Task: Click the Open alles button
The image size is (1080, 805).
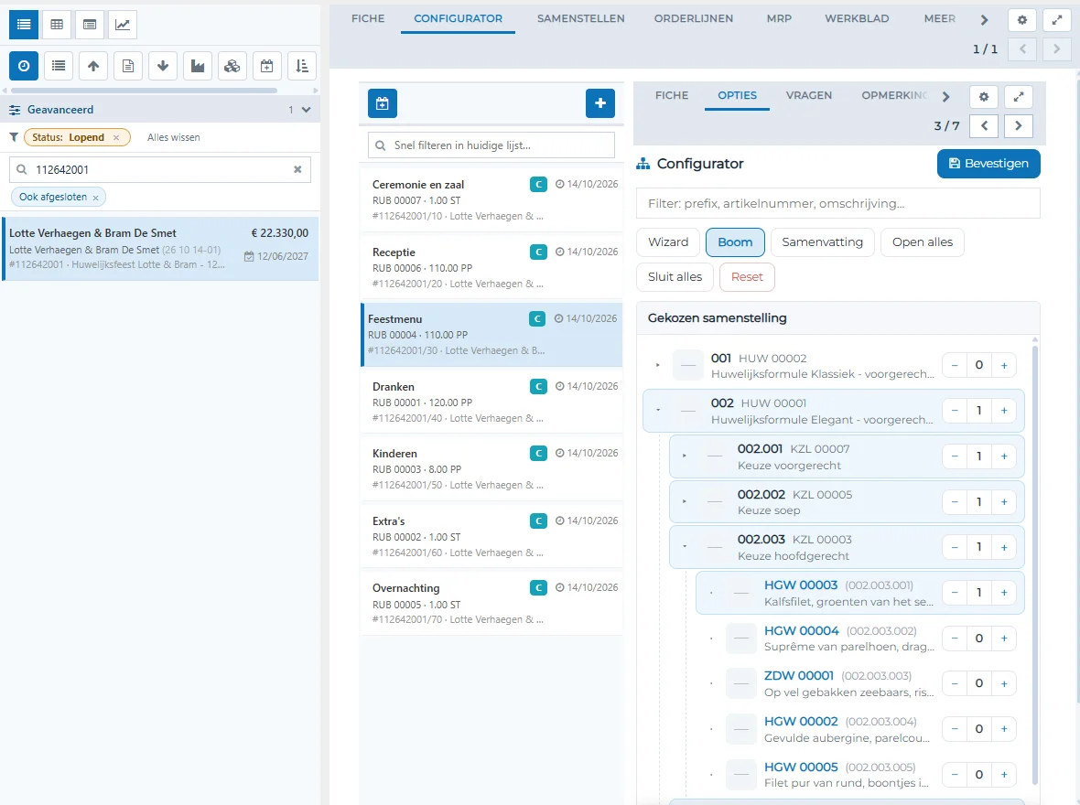Action: (923, 242)
